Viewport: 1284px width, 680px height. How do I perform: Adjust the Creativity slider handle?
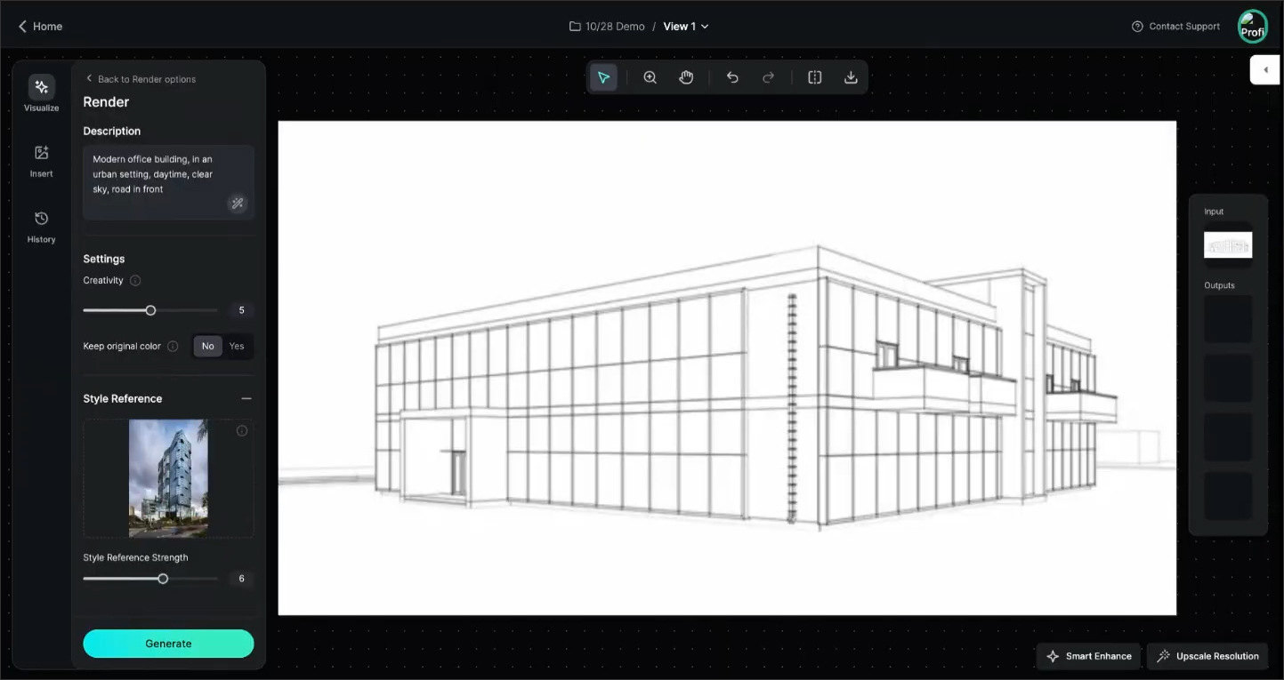pyautogui.click(x=150, y=310)
